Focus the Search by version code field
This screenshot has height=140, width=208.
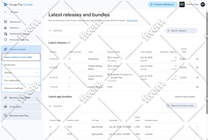pos(181,106)
